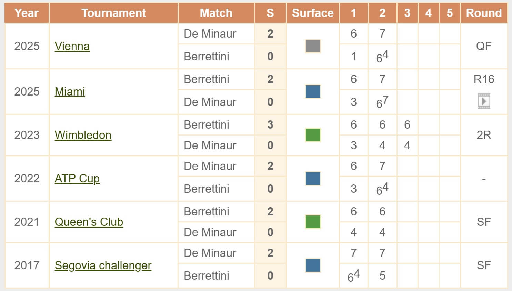Screen dimensions: 512x291
Task: Select the green grass icon for Wimbledon
Action: [x=312, y=135]
